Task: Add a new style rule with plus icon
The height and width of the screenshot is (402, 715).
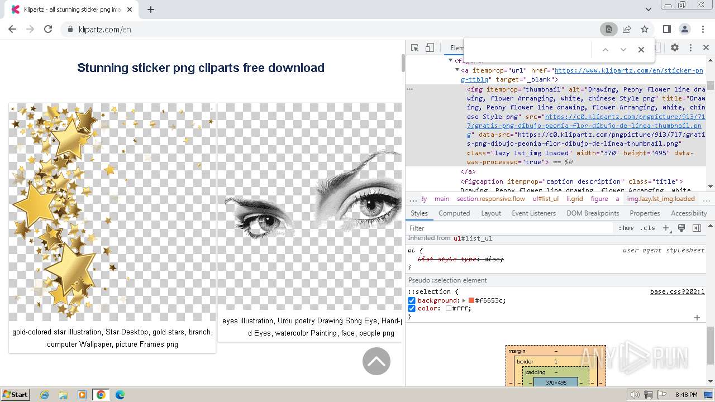Action: click(x=666, y=228)
